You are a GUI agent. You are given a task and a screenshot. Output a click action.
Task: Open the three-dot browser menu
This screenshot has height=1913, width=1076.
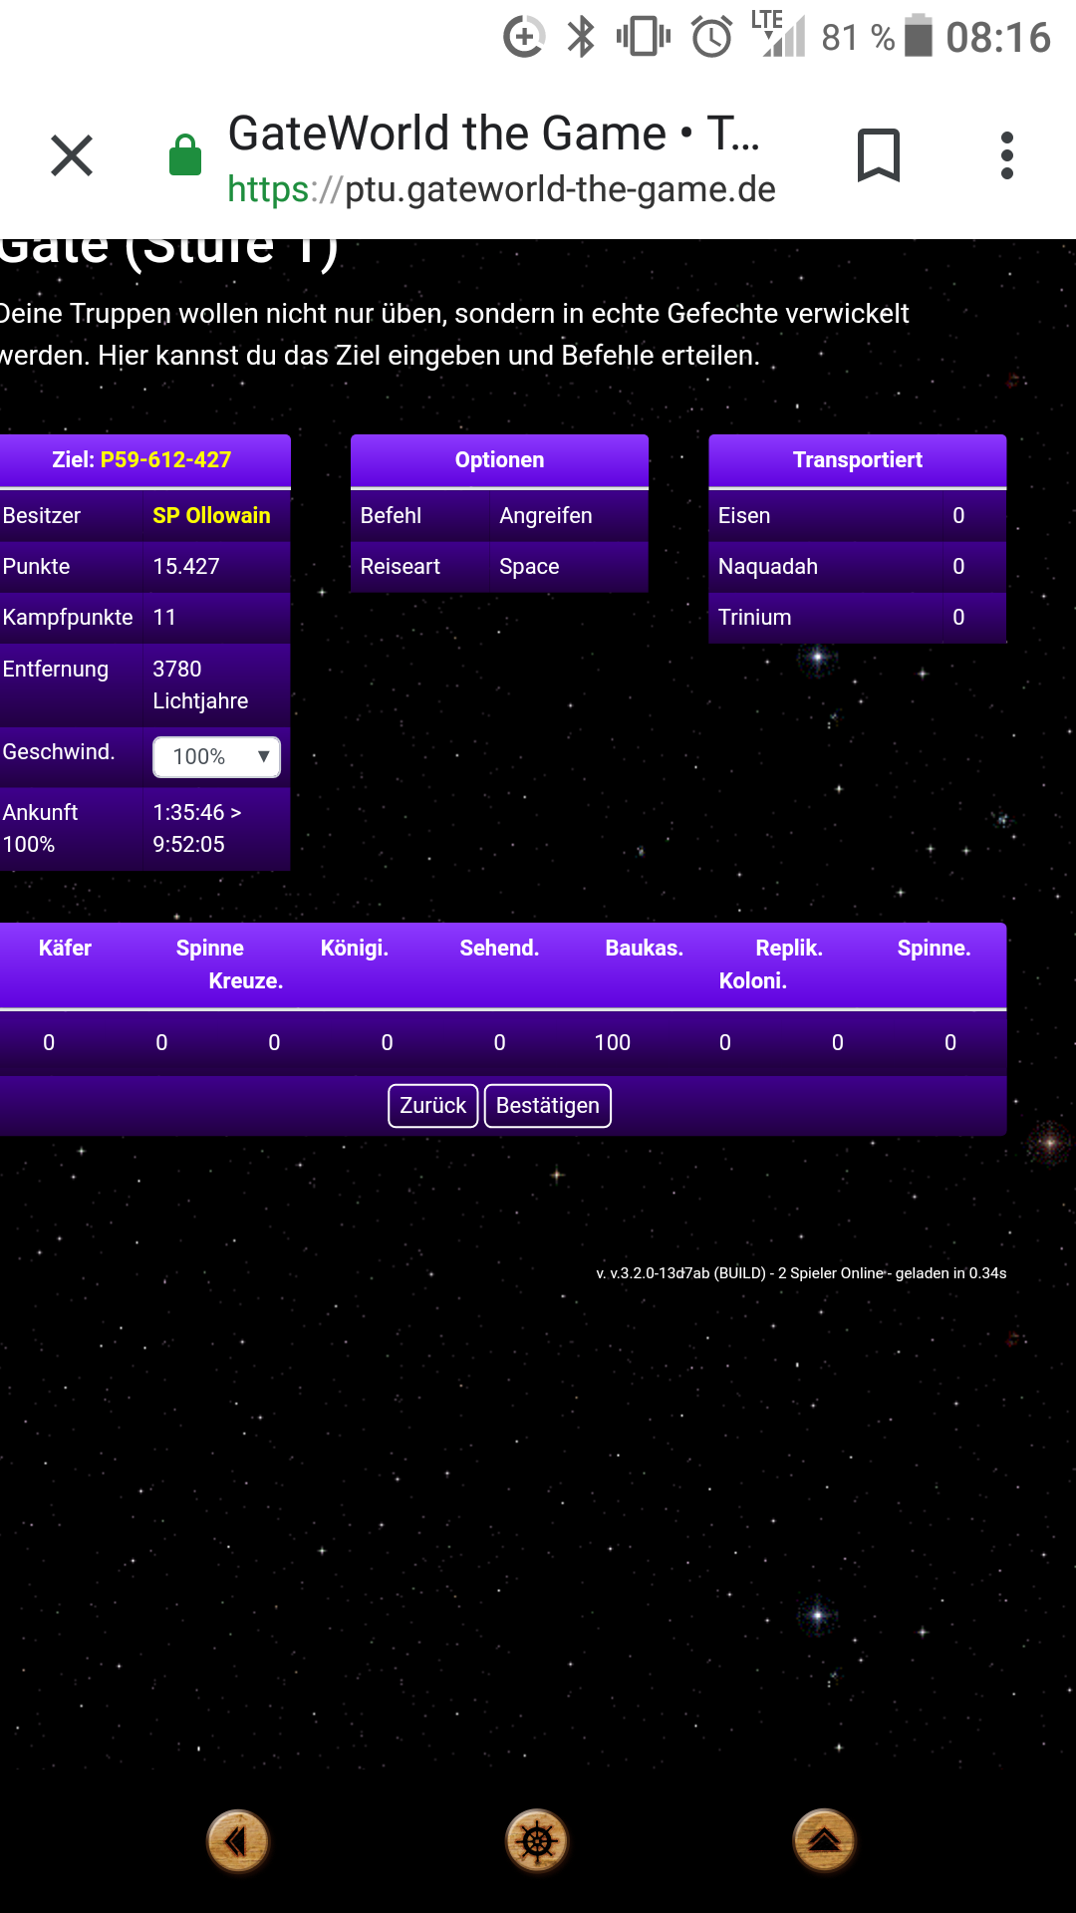tap(1006, 155)
